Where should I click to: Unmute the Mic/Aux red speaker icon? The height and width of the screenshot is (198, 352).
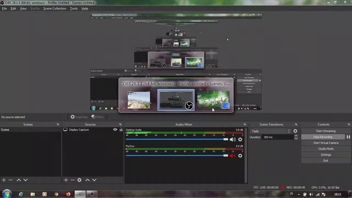click(x=233, y=156)
